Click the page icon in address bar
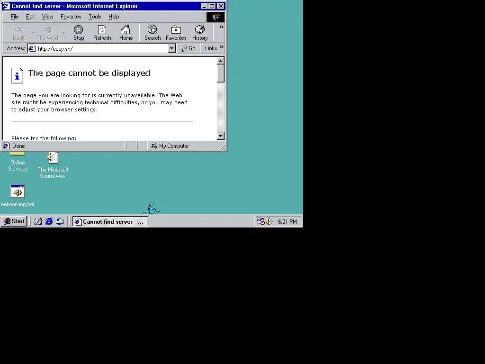The height and width of the screenshot is (364, 485). tap(32, 48)
